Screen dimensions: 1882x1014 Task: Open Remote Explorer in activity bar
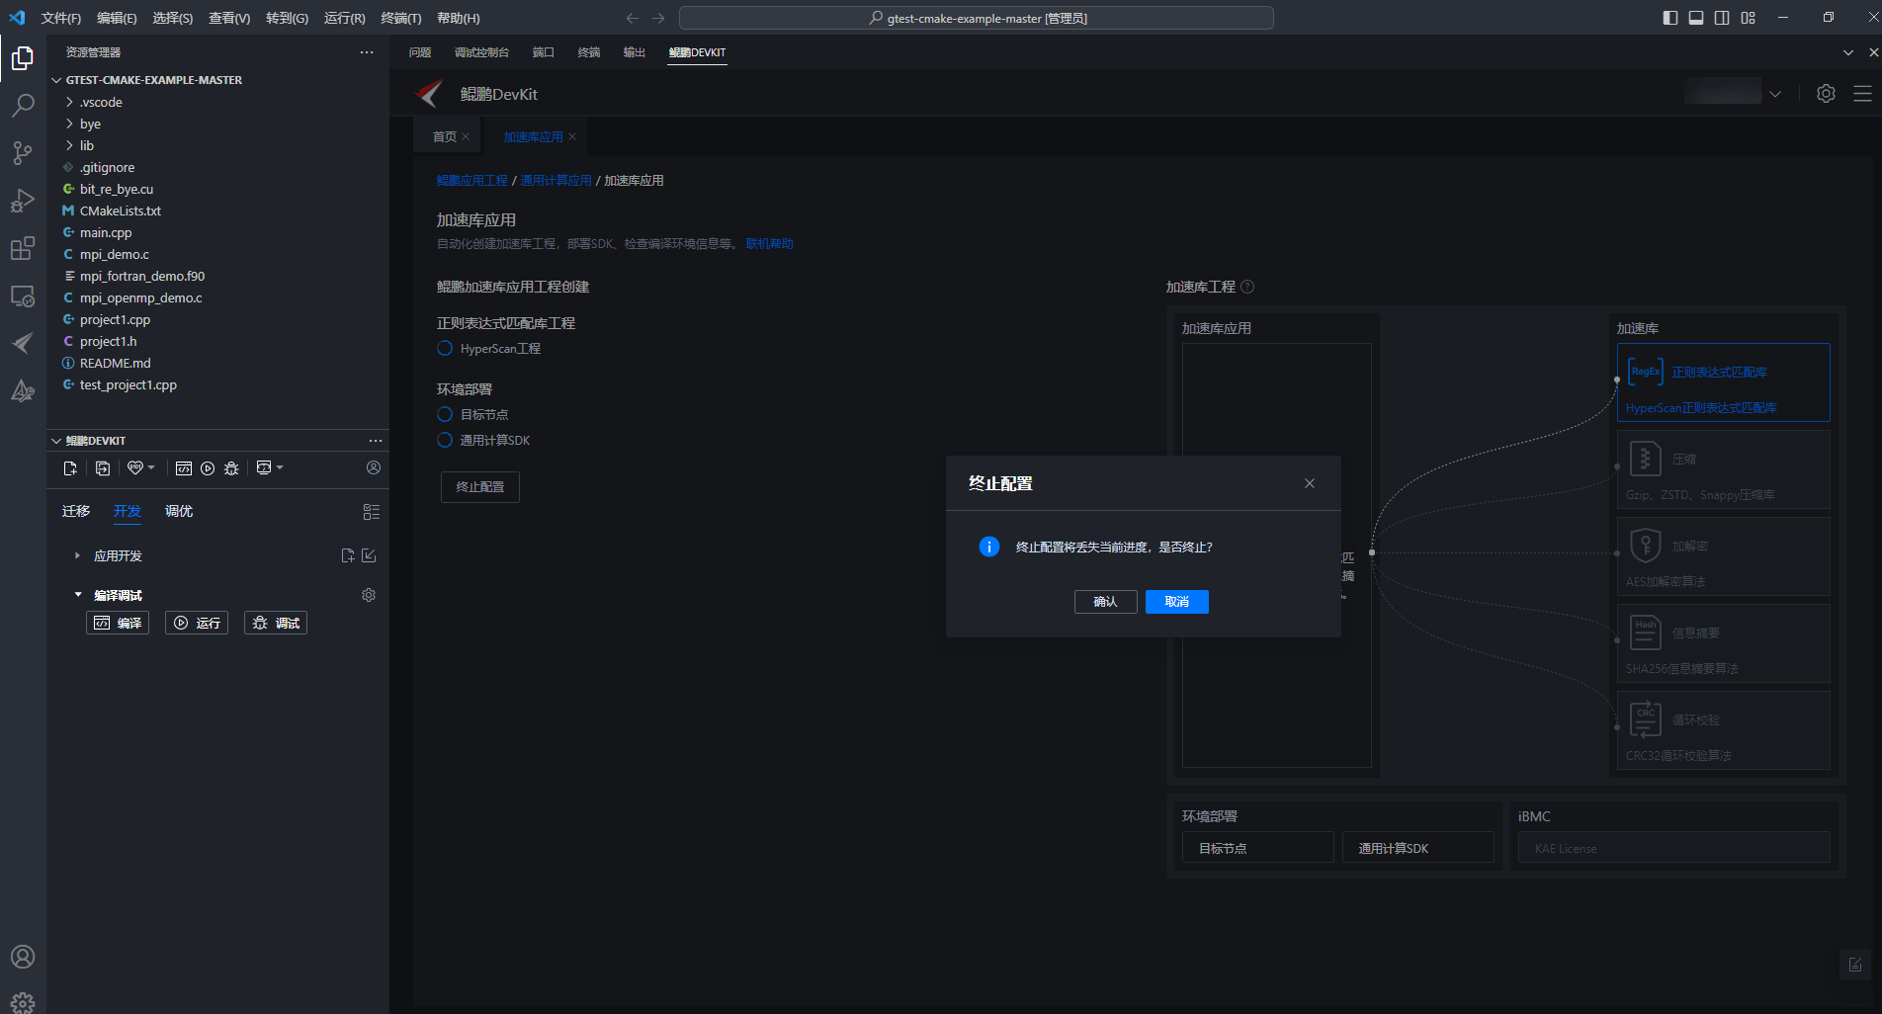[x=22, y=296]
